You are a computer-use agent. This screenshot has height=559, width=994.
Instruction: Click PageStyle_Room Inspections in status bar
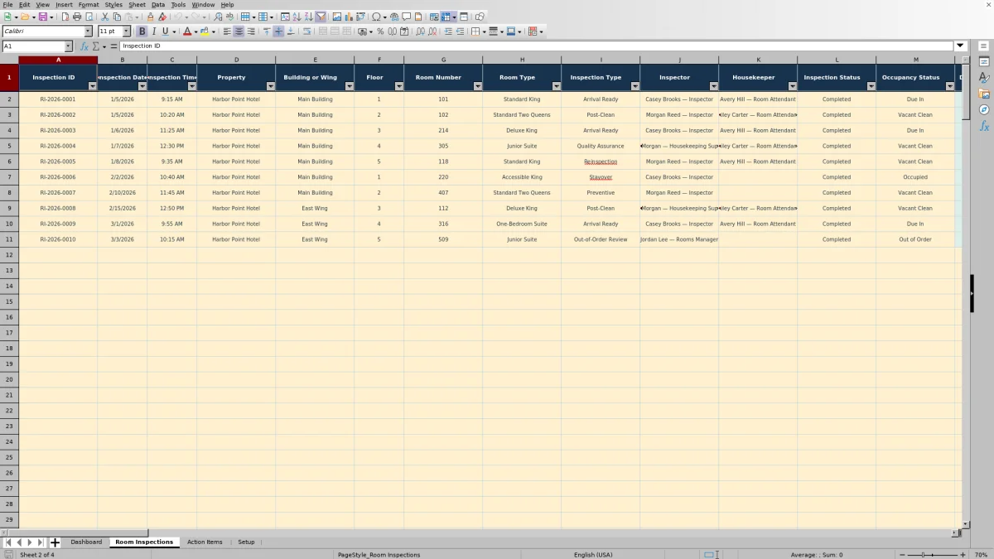tap(379, 555)
